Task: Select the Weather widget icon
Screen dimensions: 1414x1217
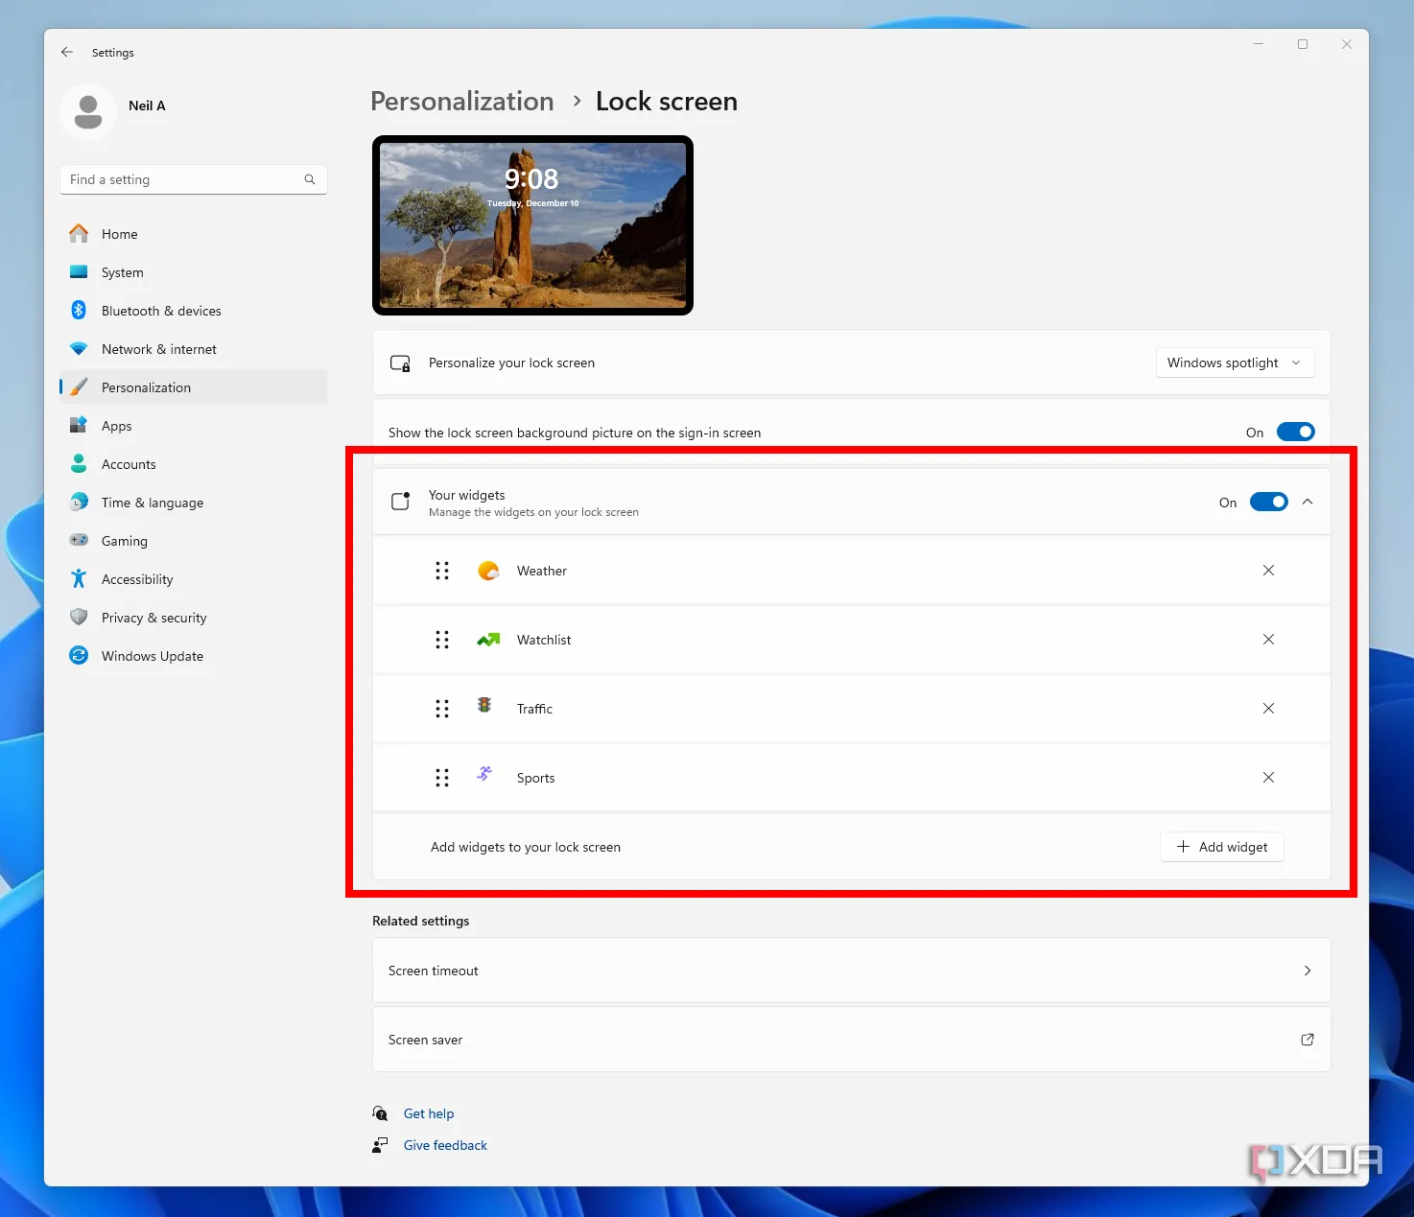Action: (x=488, y=570)
